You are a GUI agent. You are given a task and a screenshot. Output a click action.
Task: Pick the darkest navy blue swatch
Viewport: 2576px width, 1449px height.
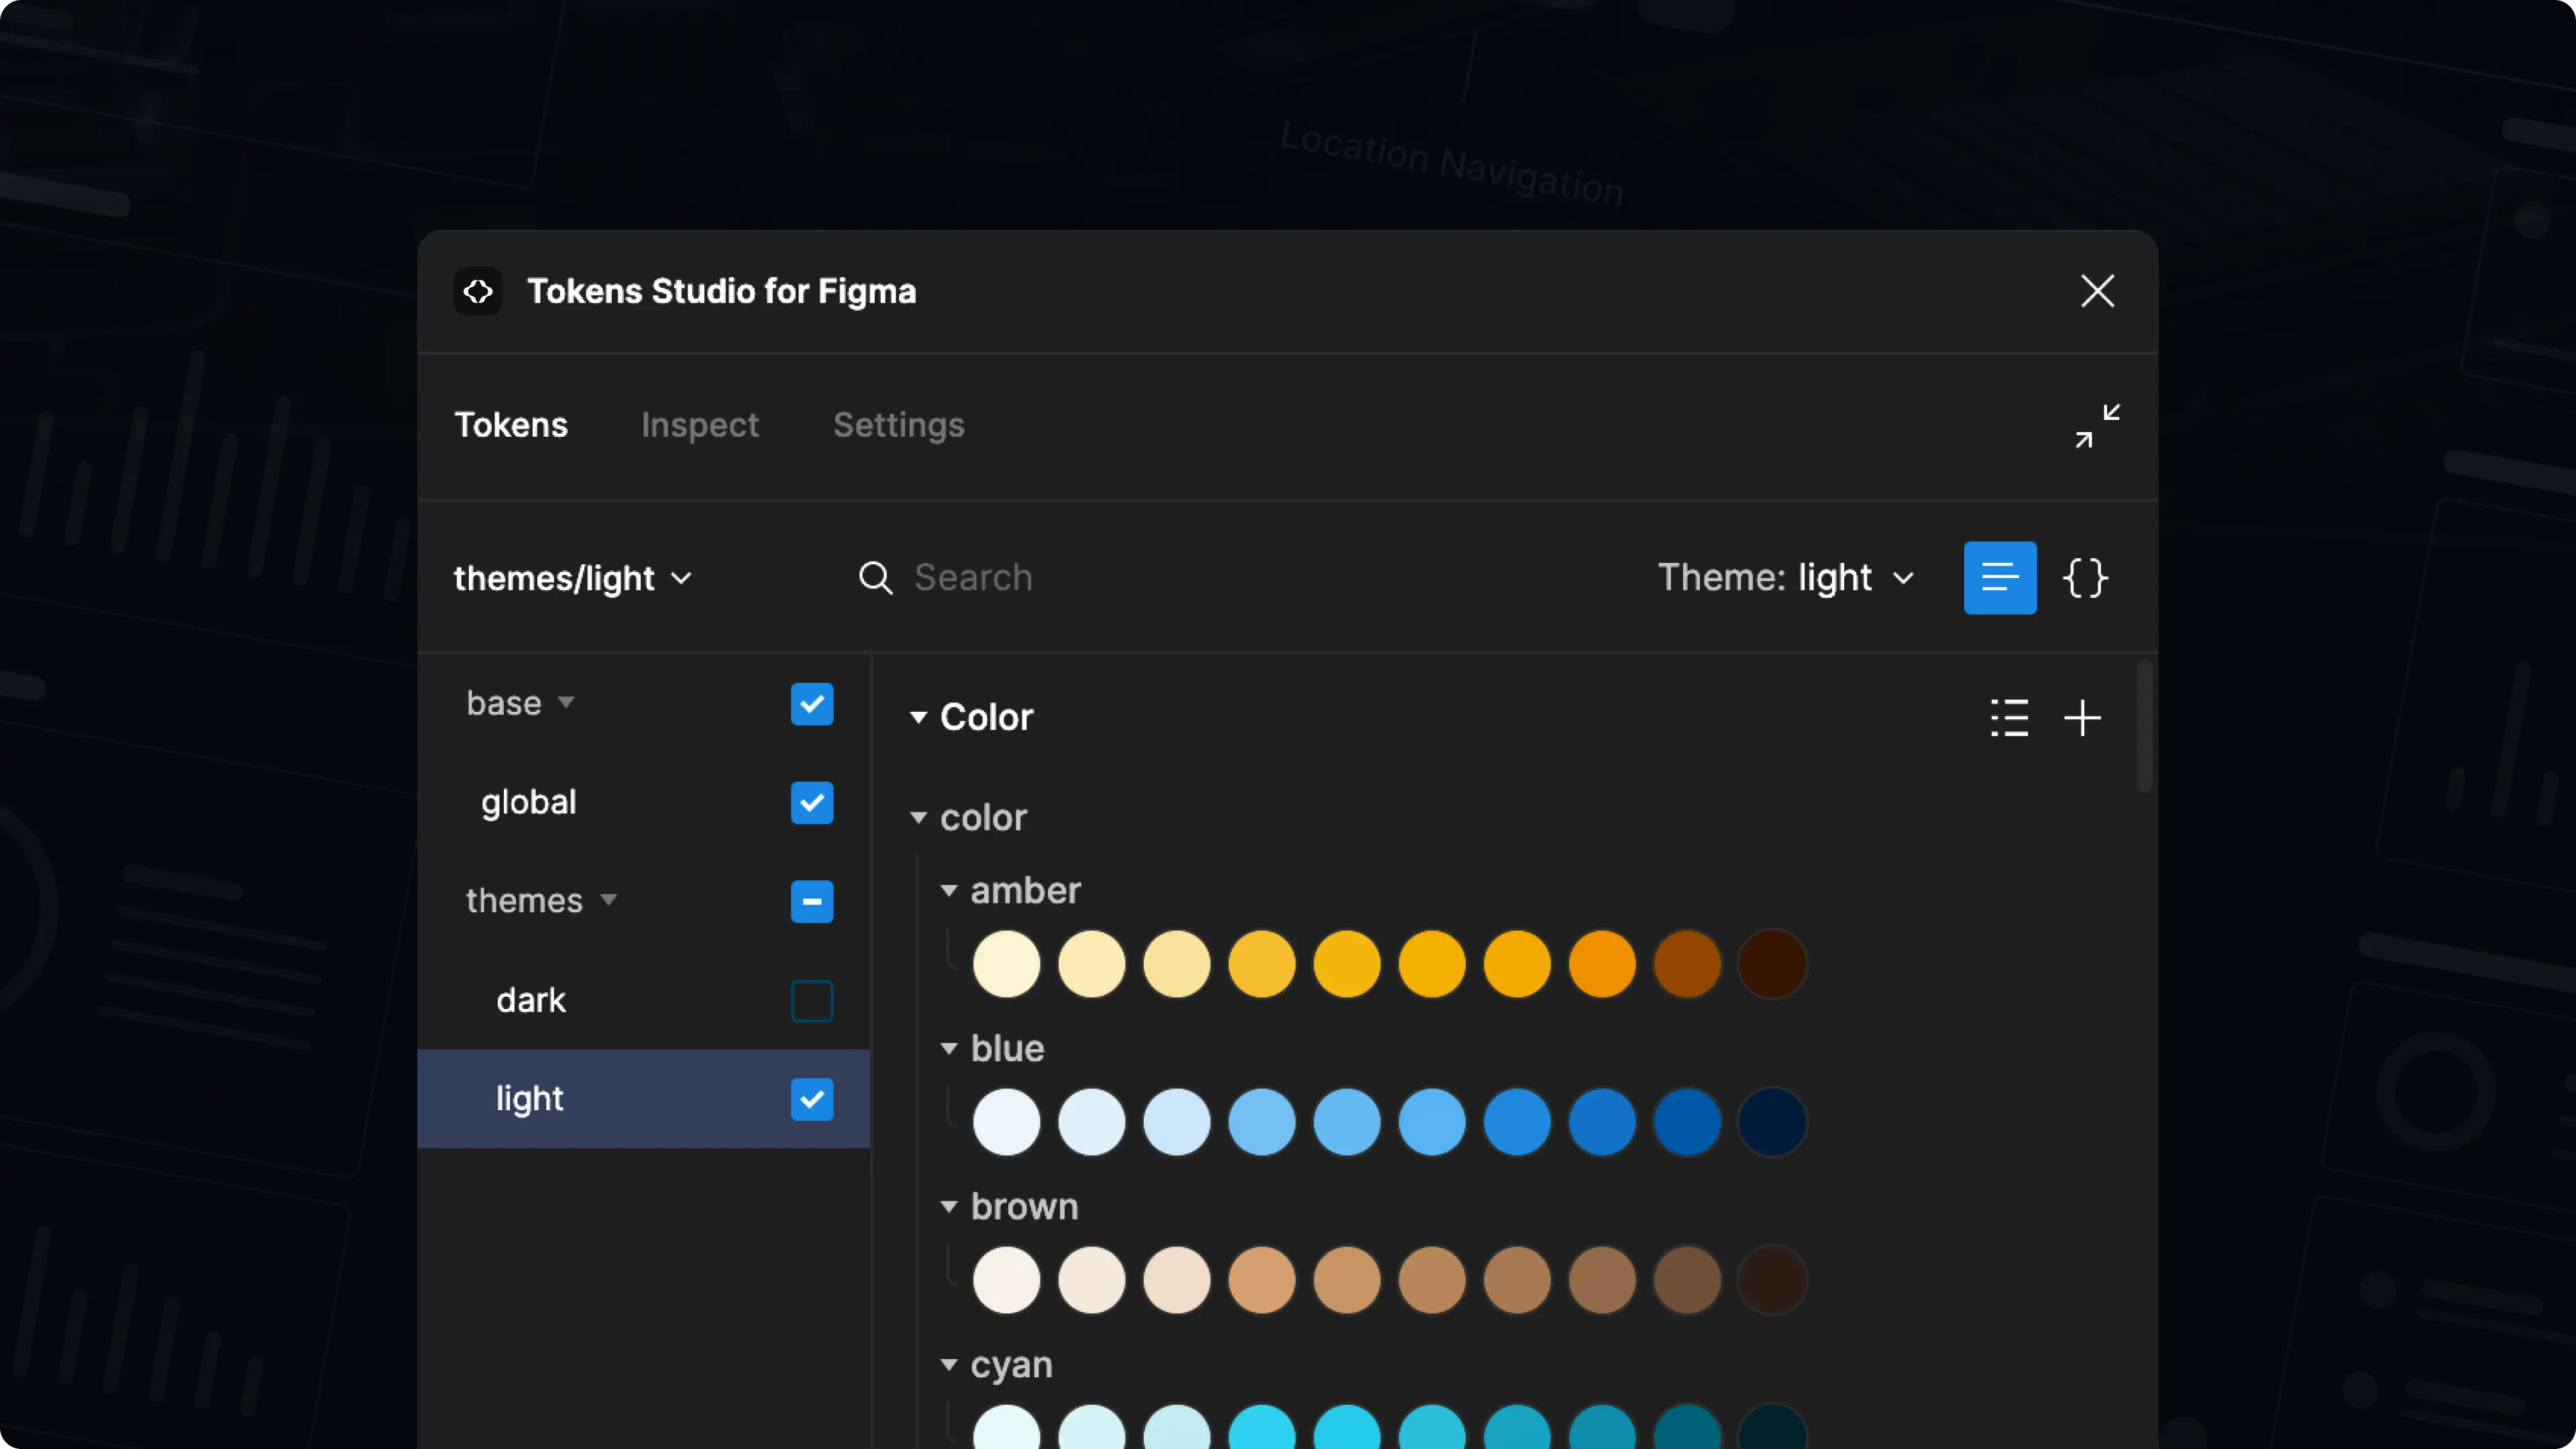[x=1772, y=1122]
